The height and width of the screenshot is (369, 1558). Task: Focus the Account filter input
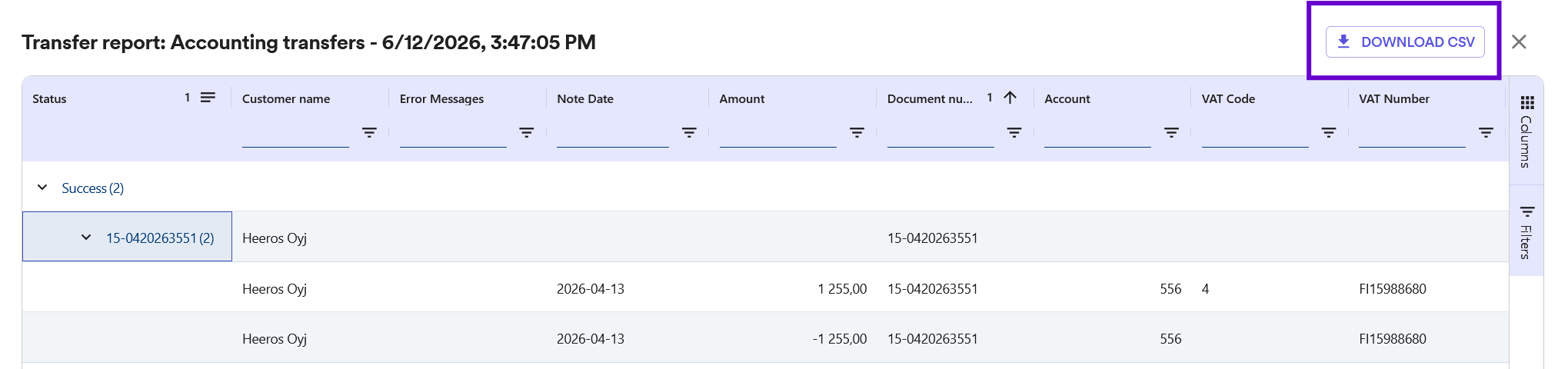pos(1097,134)
